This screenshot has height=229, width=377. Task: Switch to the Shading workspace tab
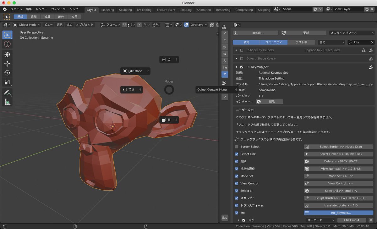(x=186, y=10)
